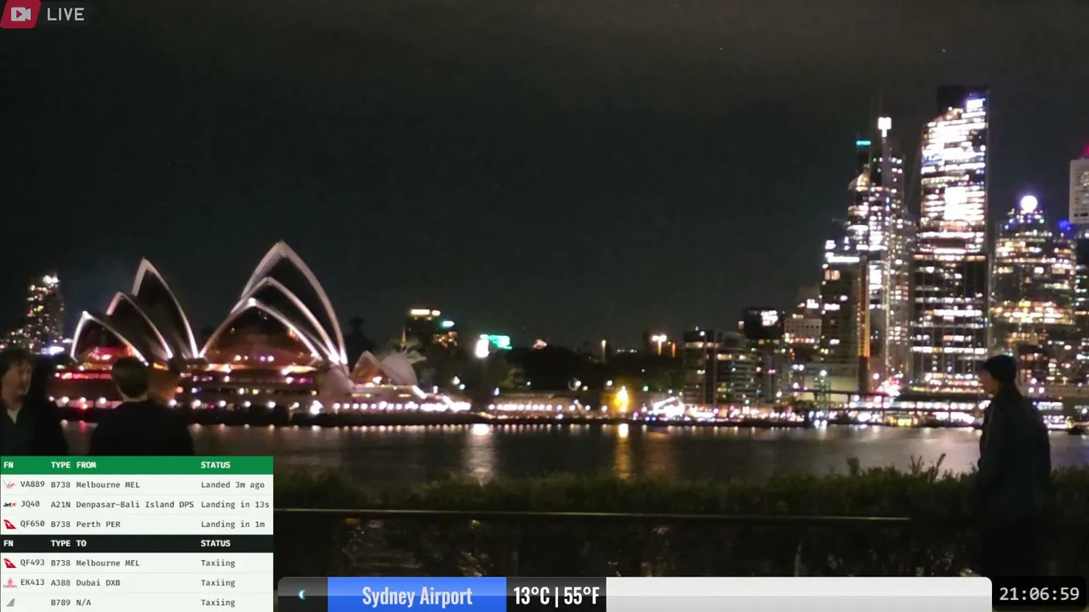
Task: Select flight number VA889
Action: [x=32, y=484]
